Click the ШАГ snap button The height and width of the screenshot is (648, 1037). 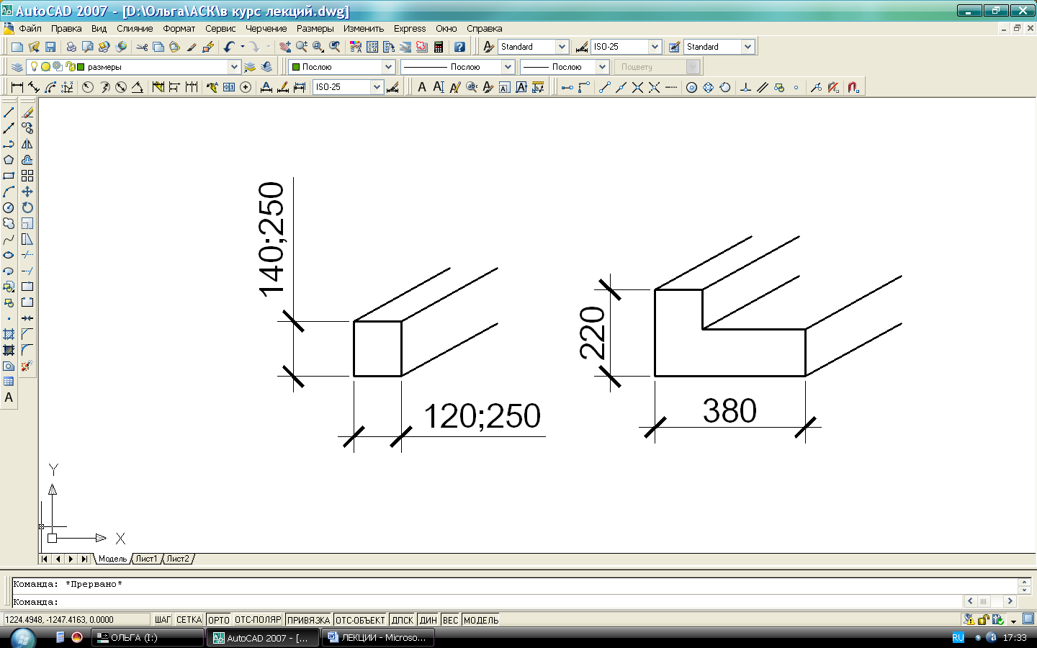(163, 620)
